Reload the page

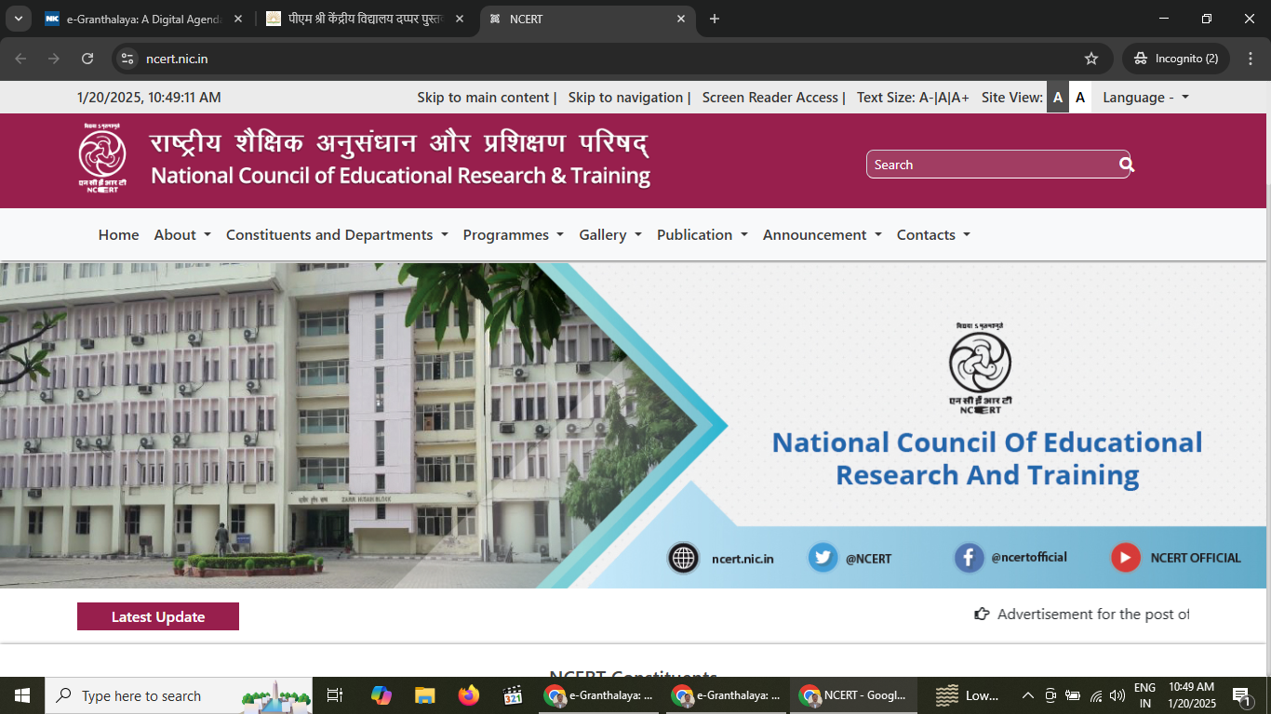87,59
